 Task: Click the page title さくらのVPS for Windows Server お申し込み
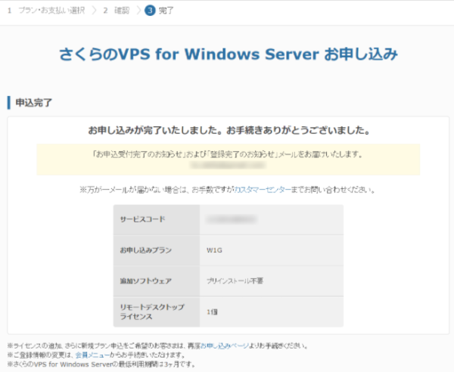(x=229, y=54)
